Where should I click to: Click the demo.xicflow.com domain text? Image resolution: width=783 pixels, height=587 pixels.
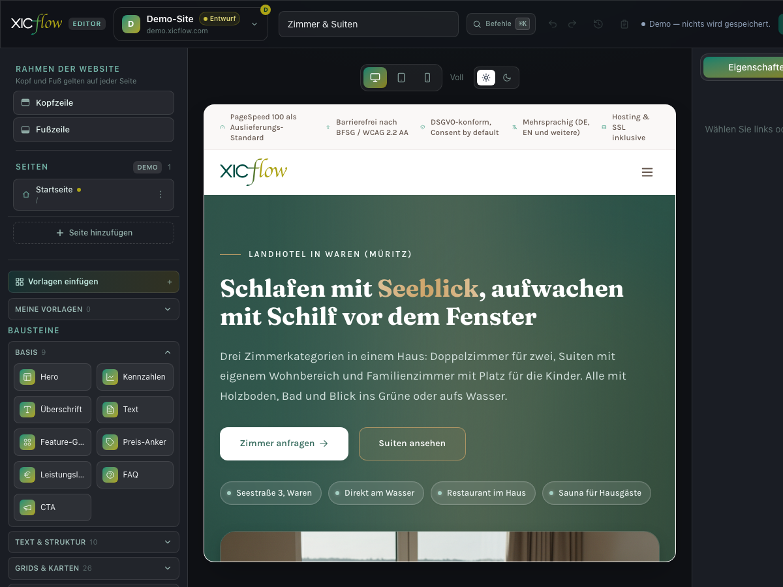point(177,31)
